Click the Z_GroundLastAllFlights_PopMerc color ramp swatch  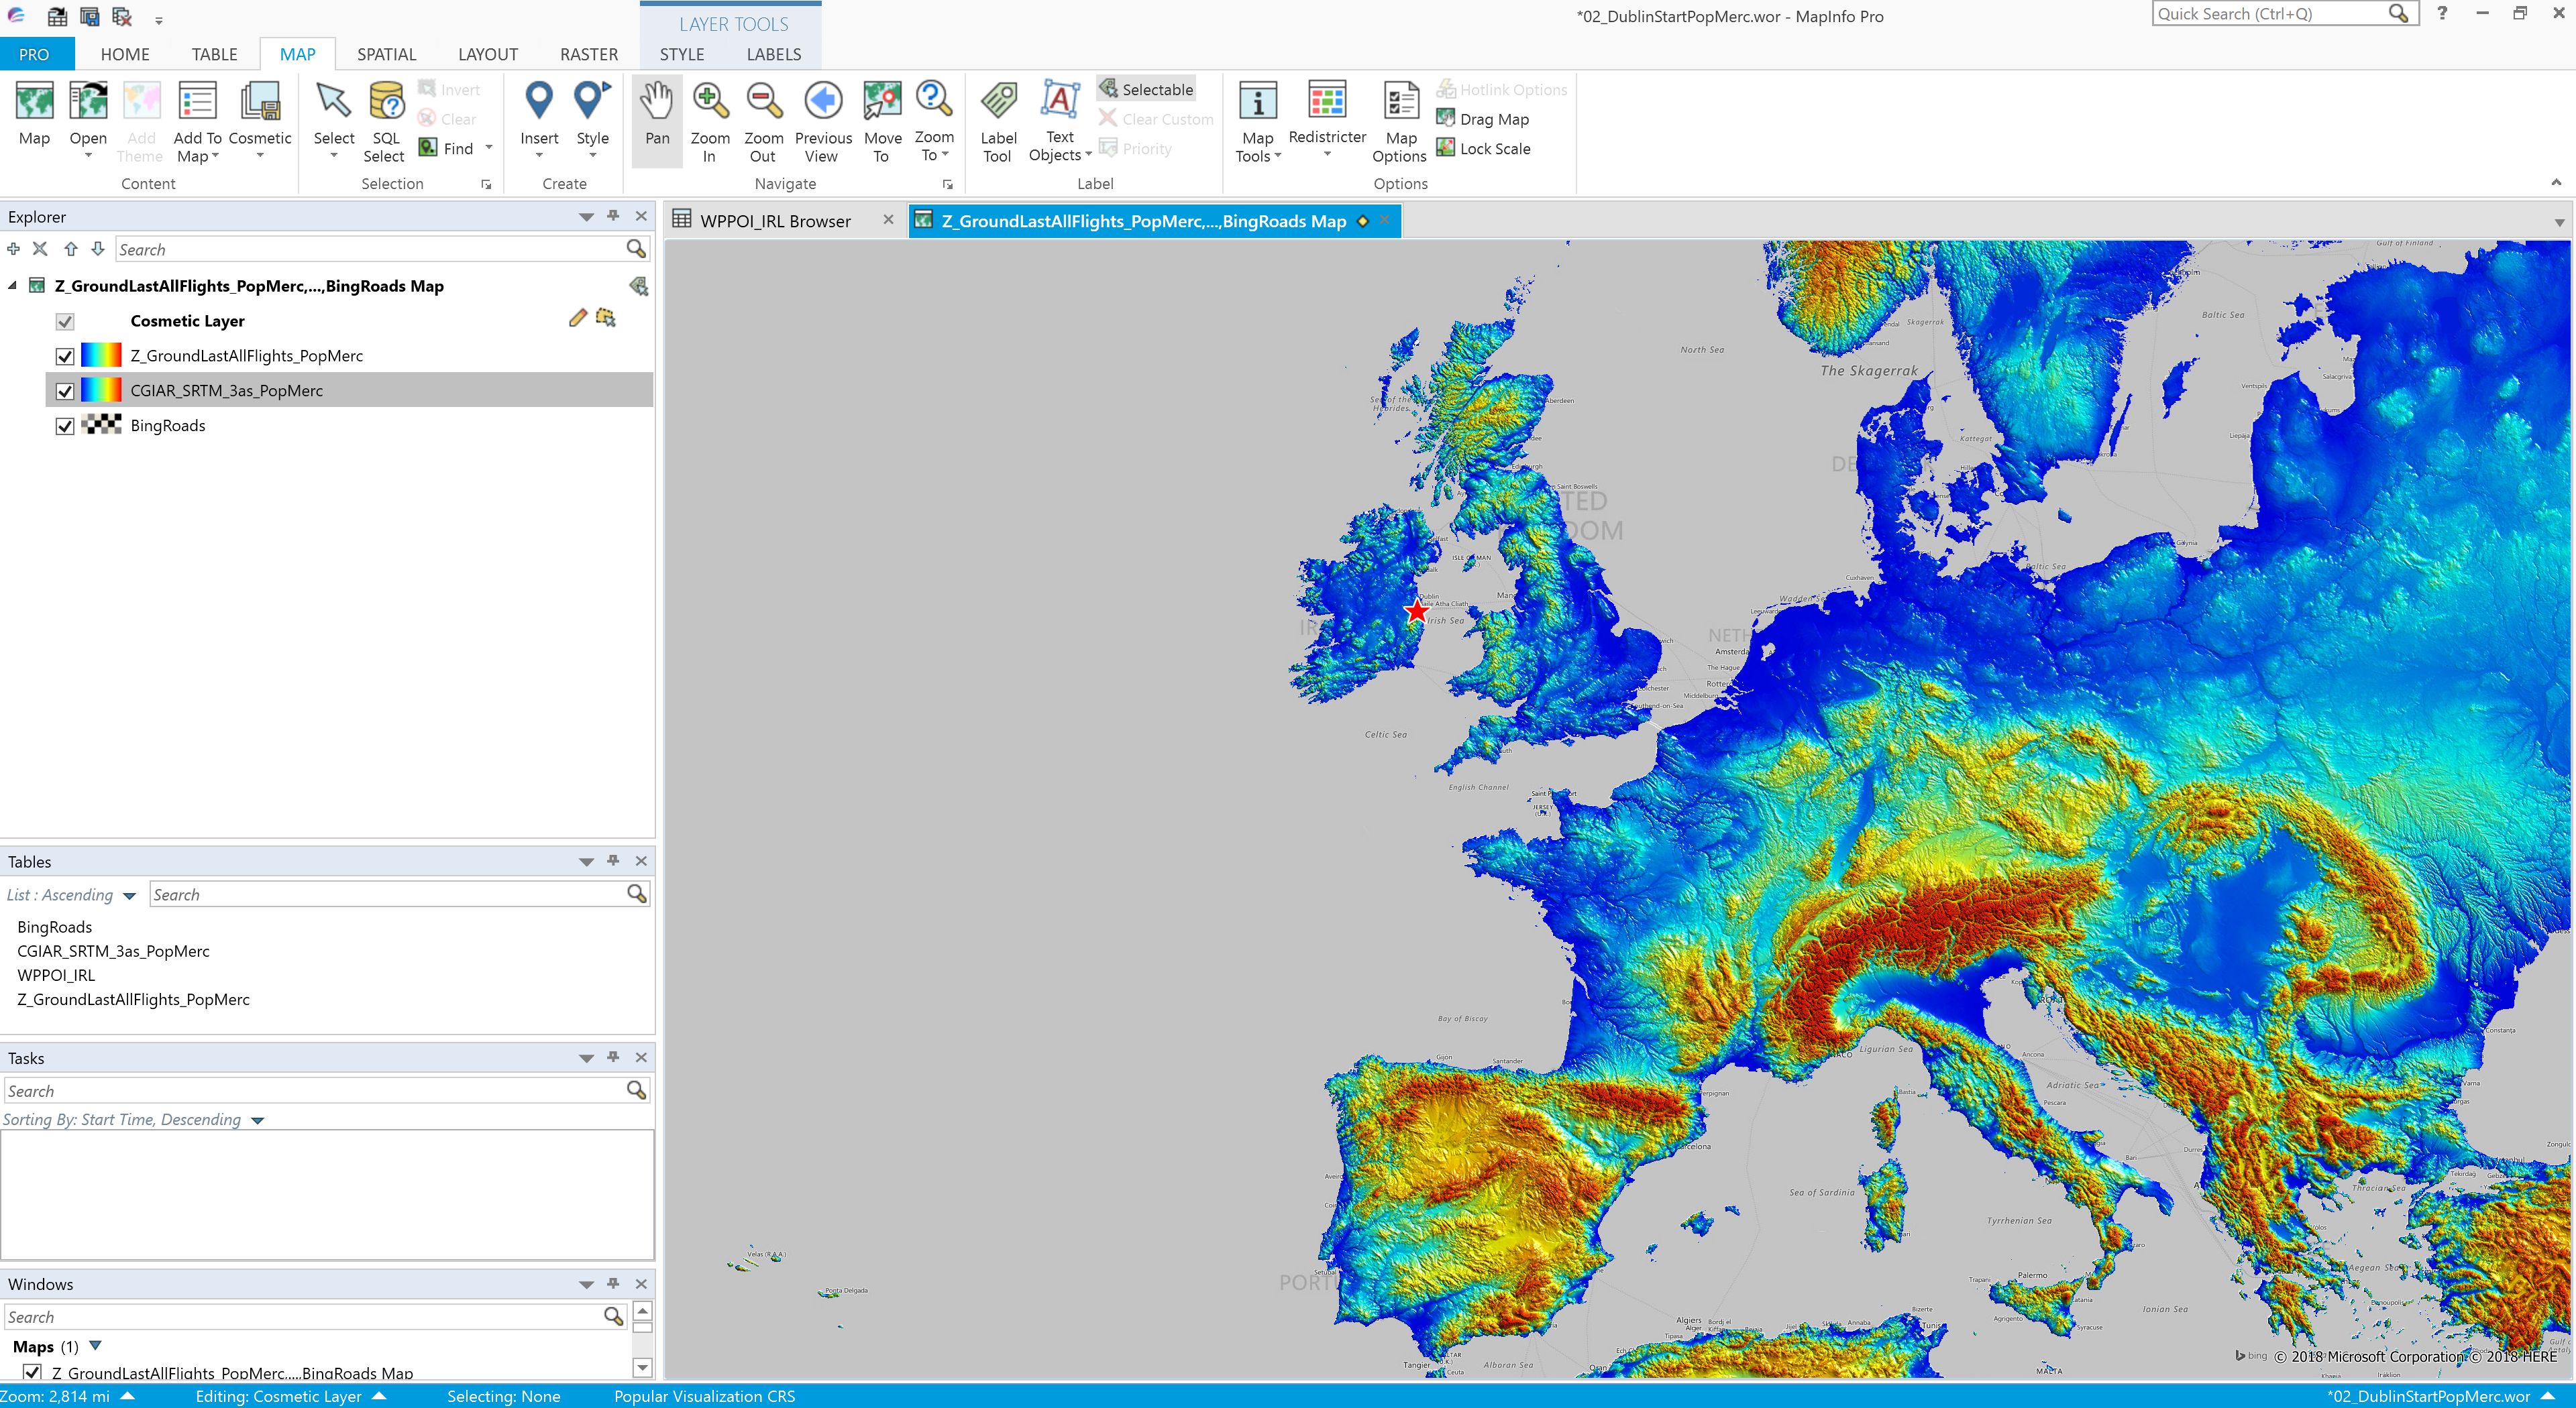(101, 356)
